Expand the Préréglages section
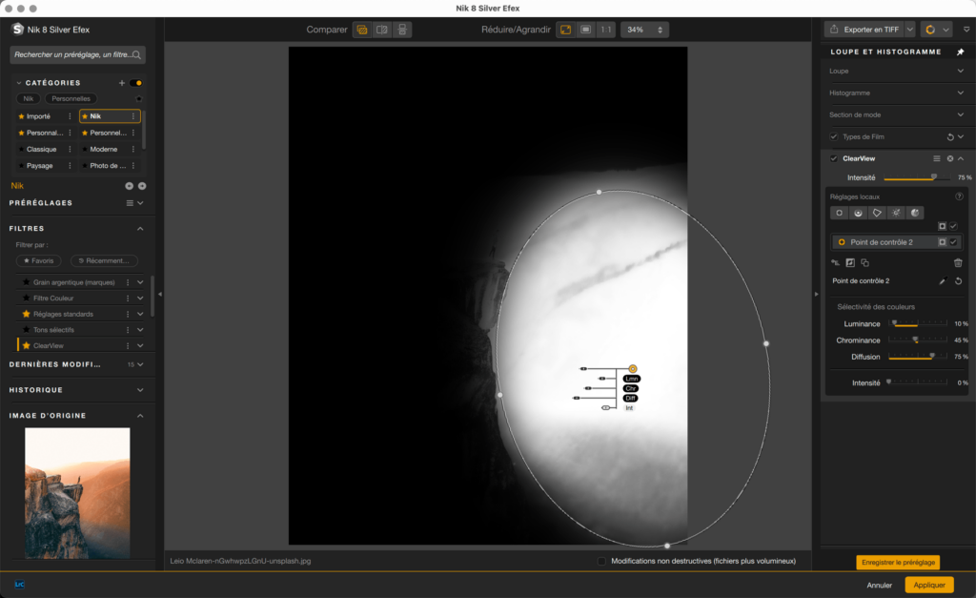Viewport: 976px width, 598px height. 141,203
